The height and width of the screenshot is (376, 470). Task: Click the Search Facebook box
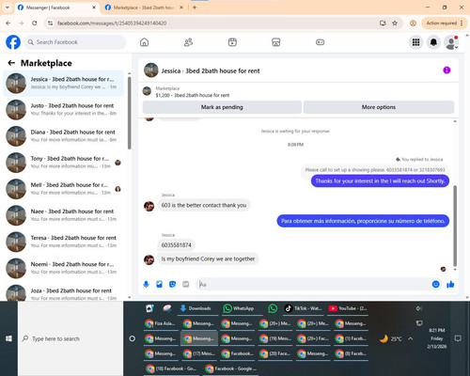[x=75, y=42]
